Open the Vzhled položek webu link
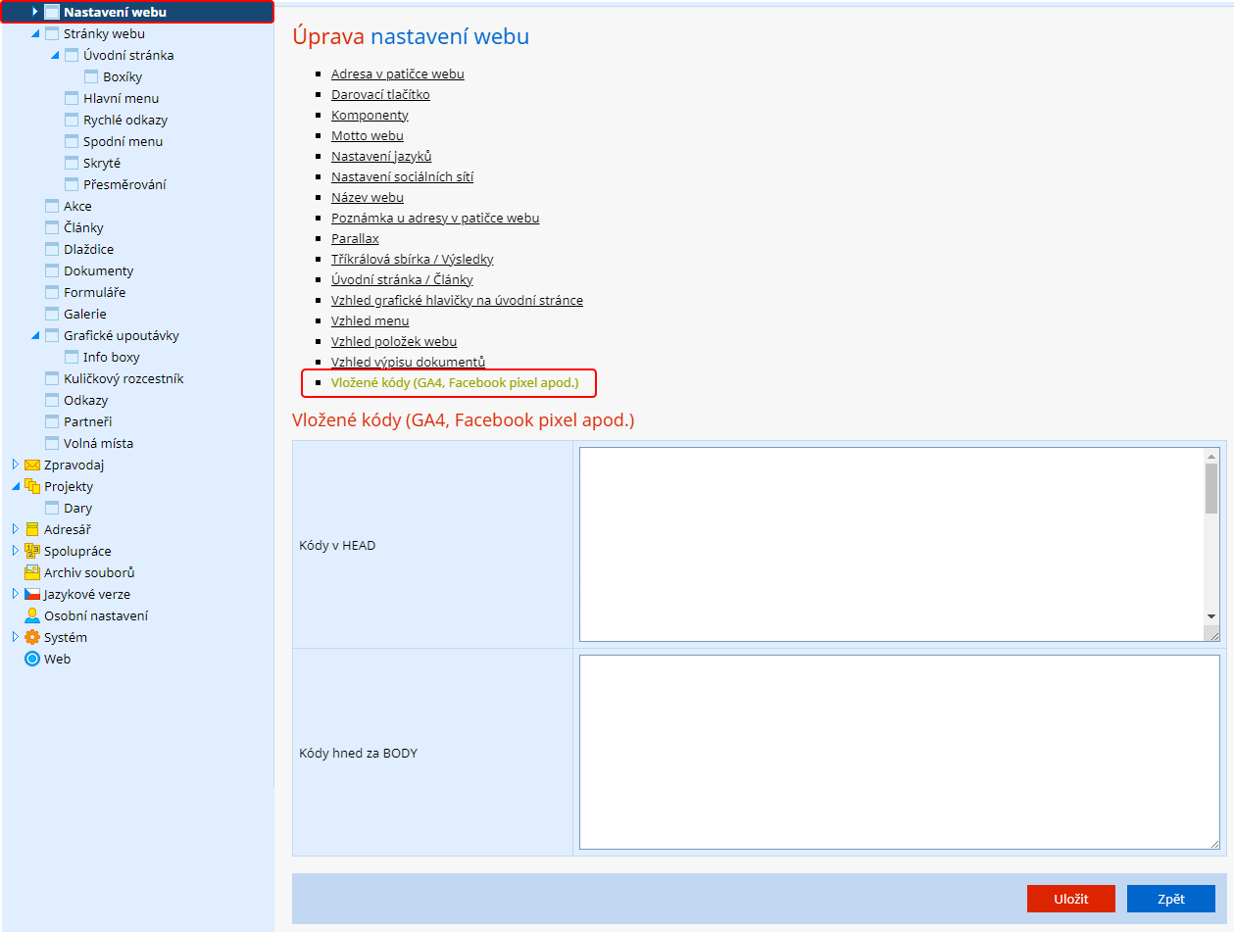The image size is (1234, 932). tap(394, 341)
